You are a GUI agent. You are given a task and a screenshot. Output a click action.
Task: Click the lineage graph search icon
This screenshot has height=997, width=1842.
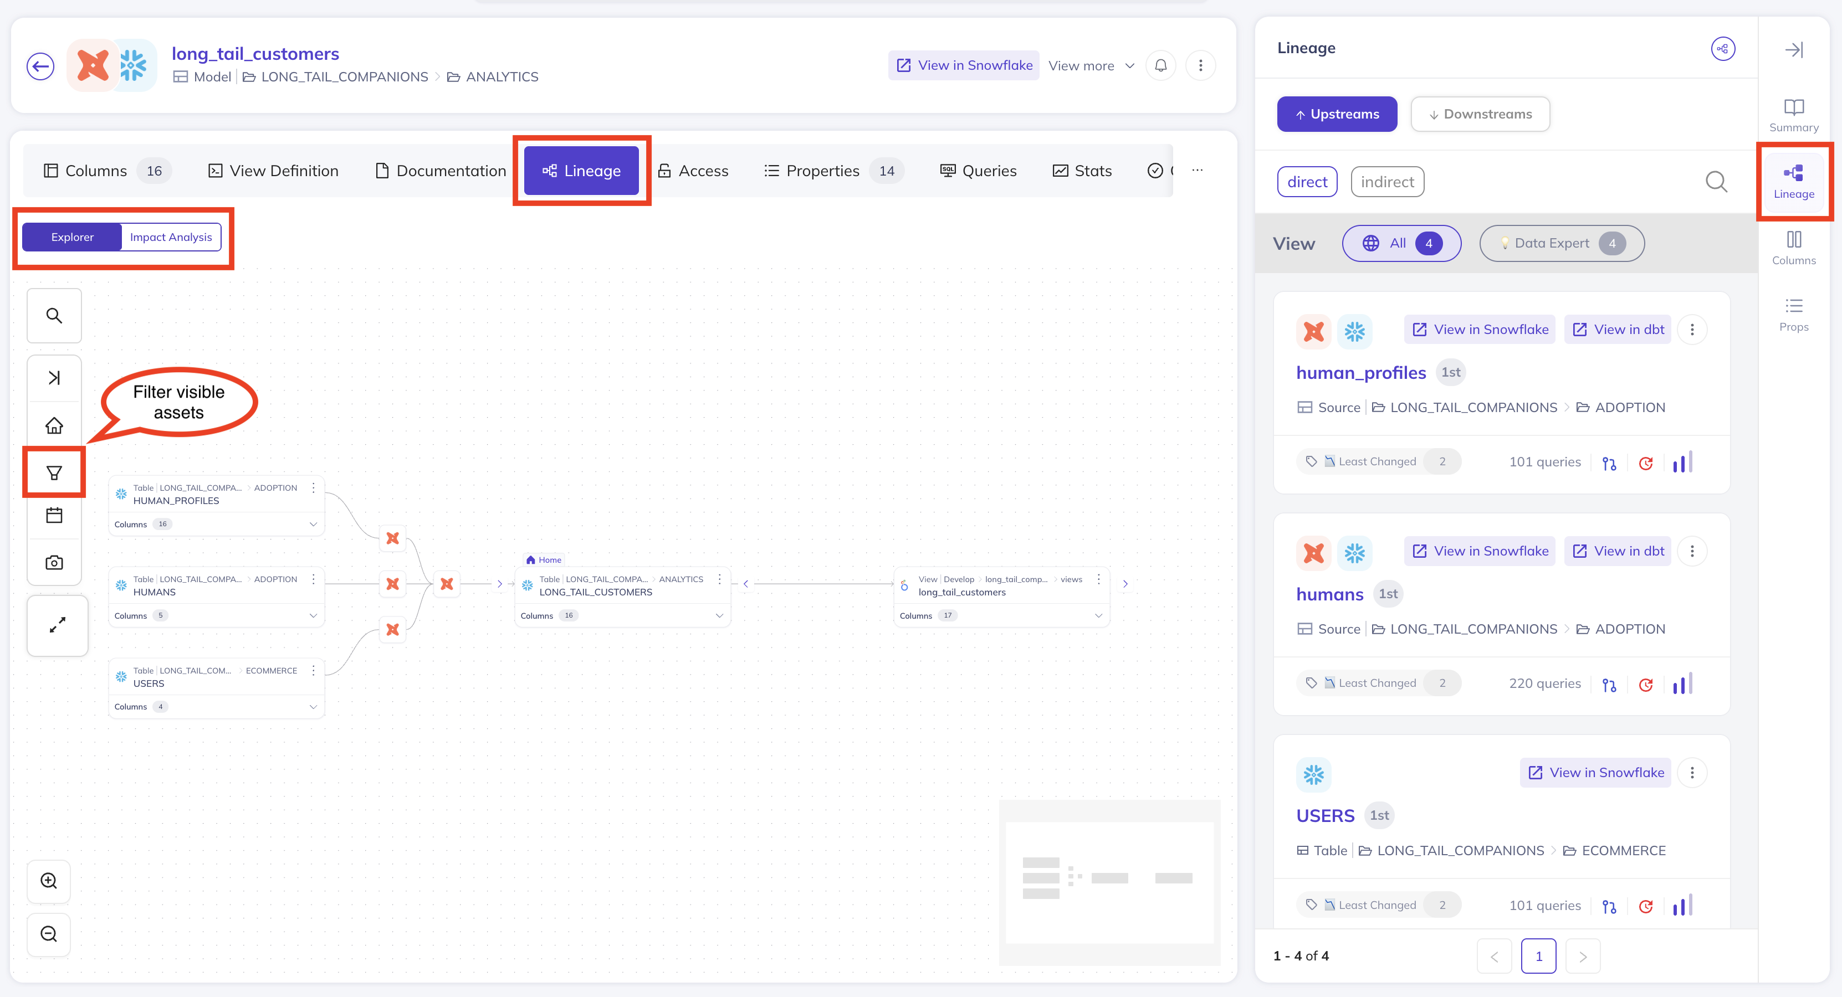(x=54, y=316)
